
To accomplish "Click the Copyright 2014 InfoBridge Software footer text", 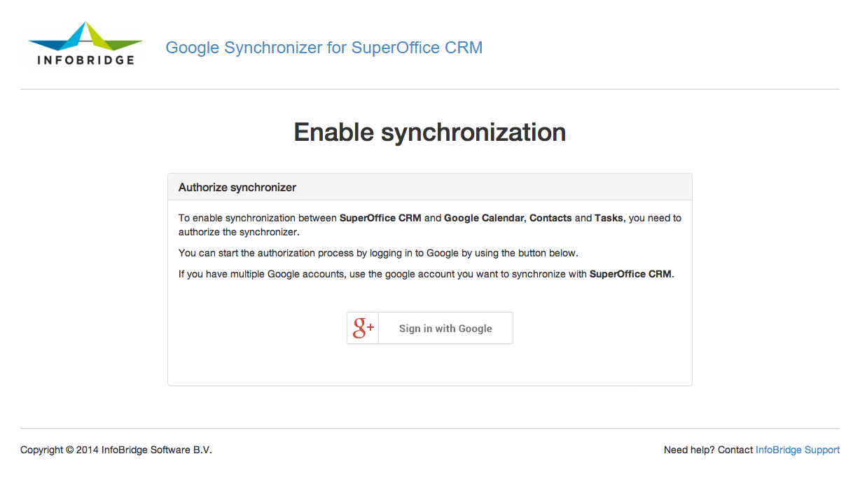I will [116, 450].
